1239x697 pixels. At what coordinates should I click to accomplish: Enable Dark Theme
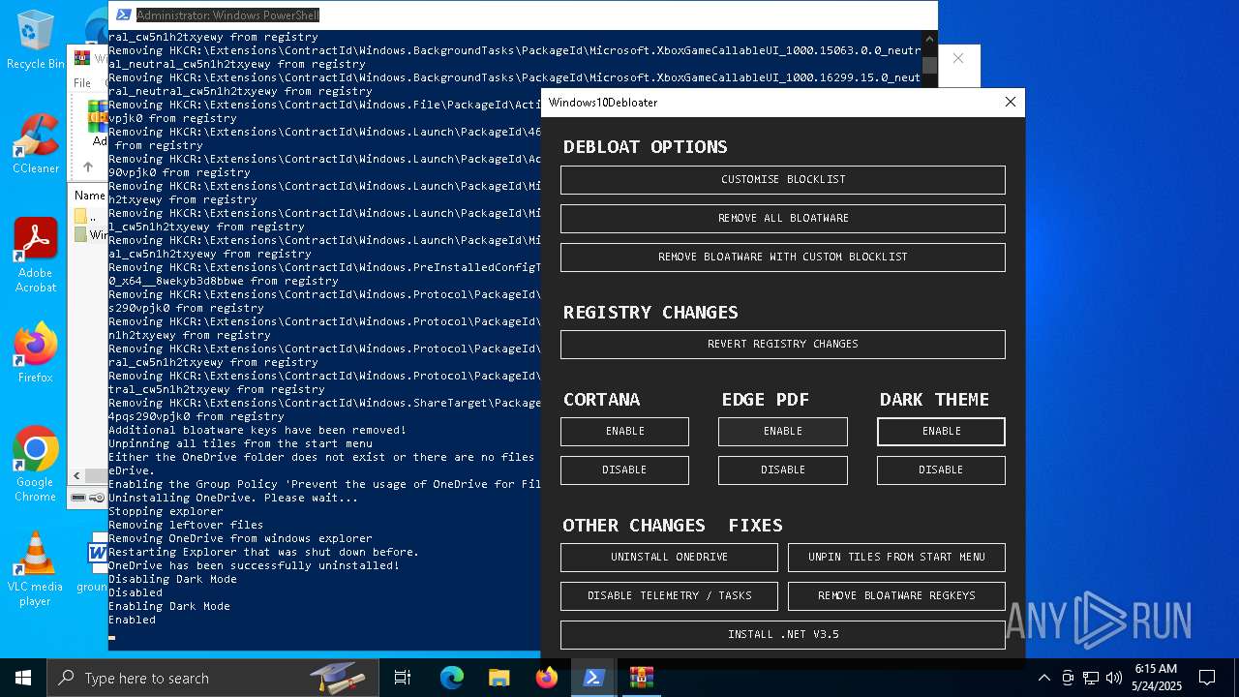pos(941,432)
